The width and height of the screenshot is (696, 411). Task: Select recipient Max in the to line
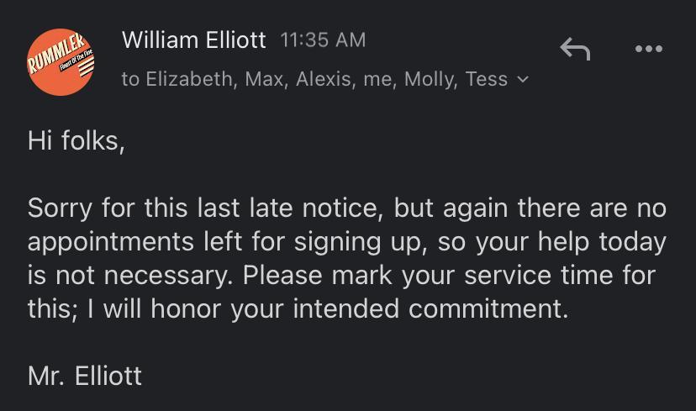tap(264, 79)
